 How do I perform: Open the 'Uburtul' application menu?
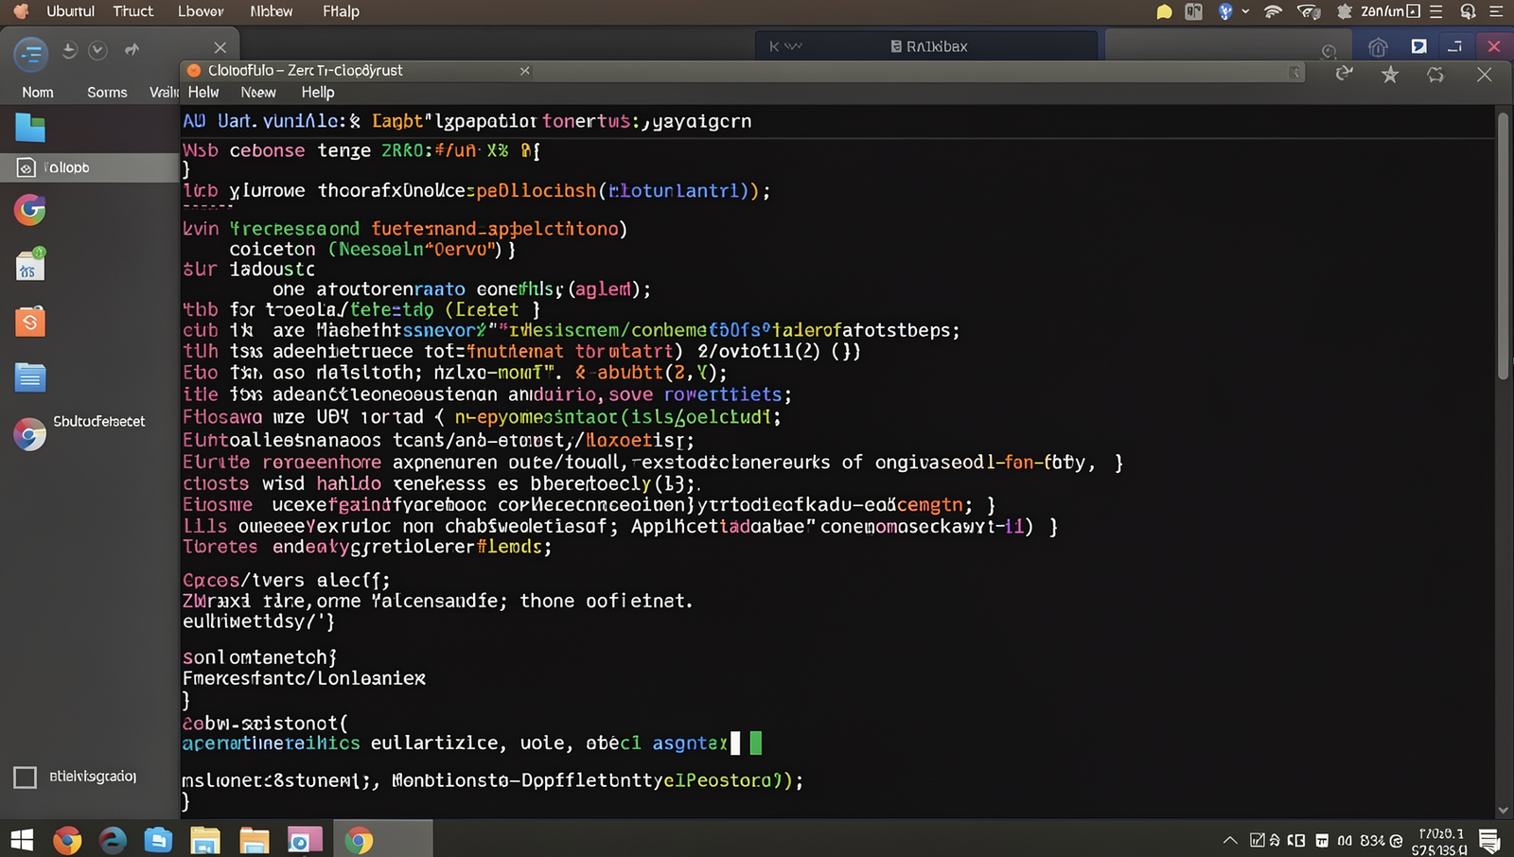pos(70,11)
